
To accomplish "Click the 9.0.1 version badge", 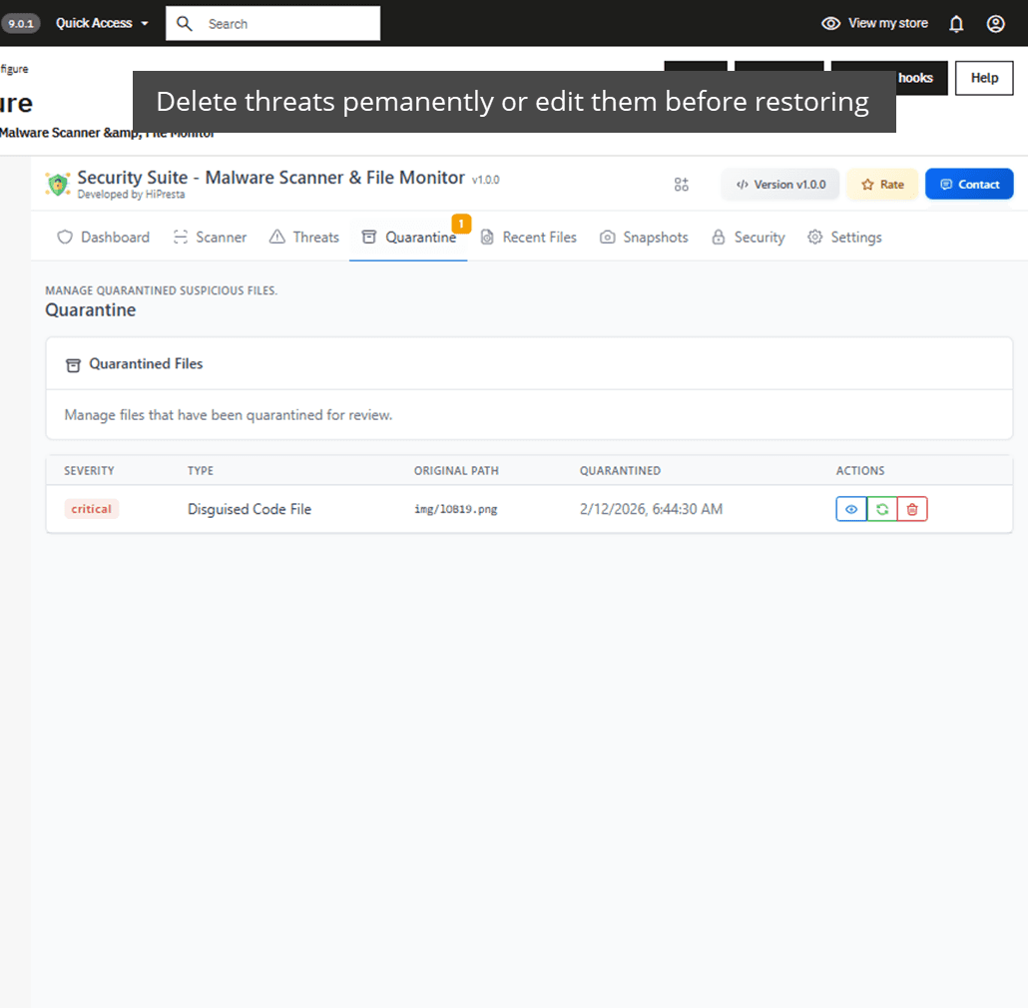I will point(21,24).
